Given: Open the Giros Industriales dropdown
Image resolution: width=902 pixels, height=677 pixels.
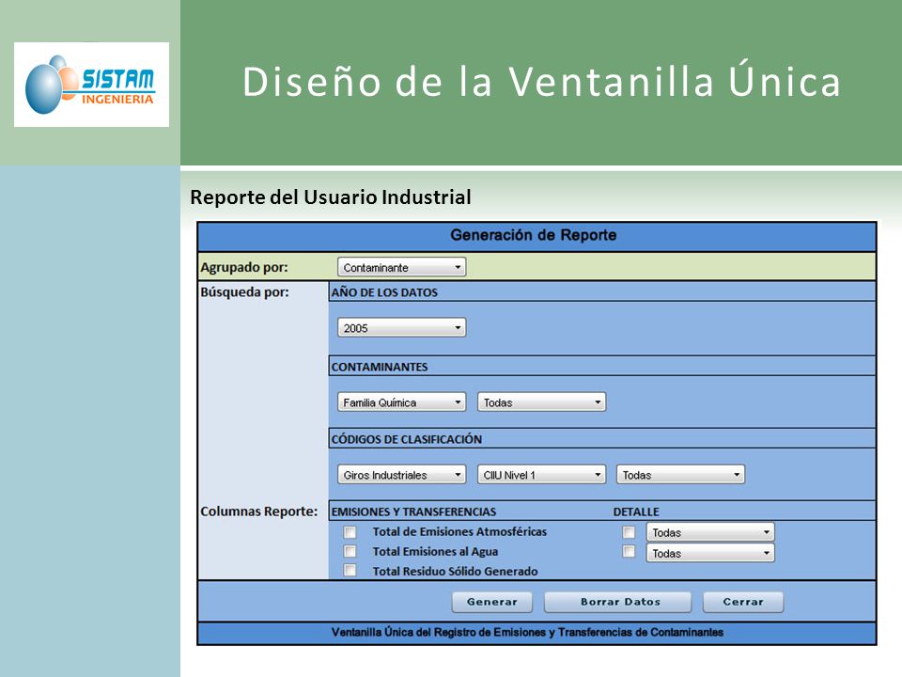Looking at the screenshot, I should (401, 474).
